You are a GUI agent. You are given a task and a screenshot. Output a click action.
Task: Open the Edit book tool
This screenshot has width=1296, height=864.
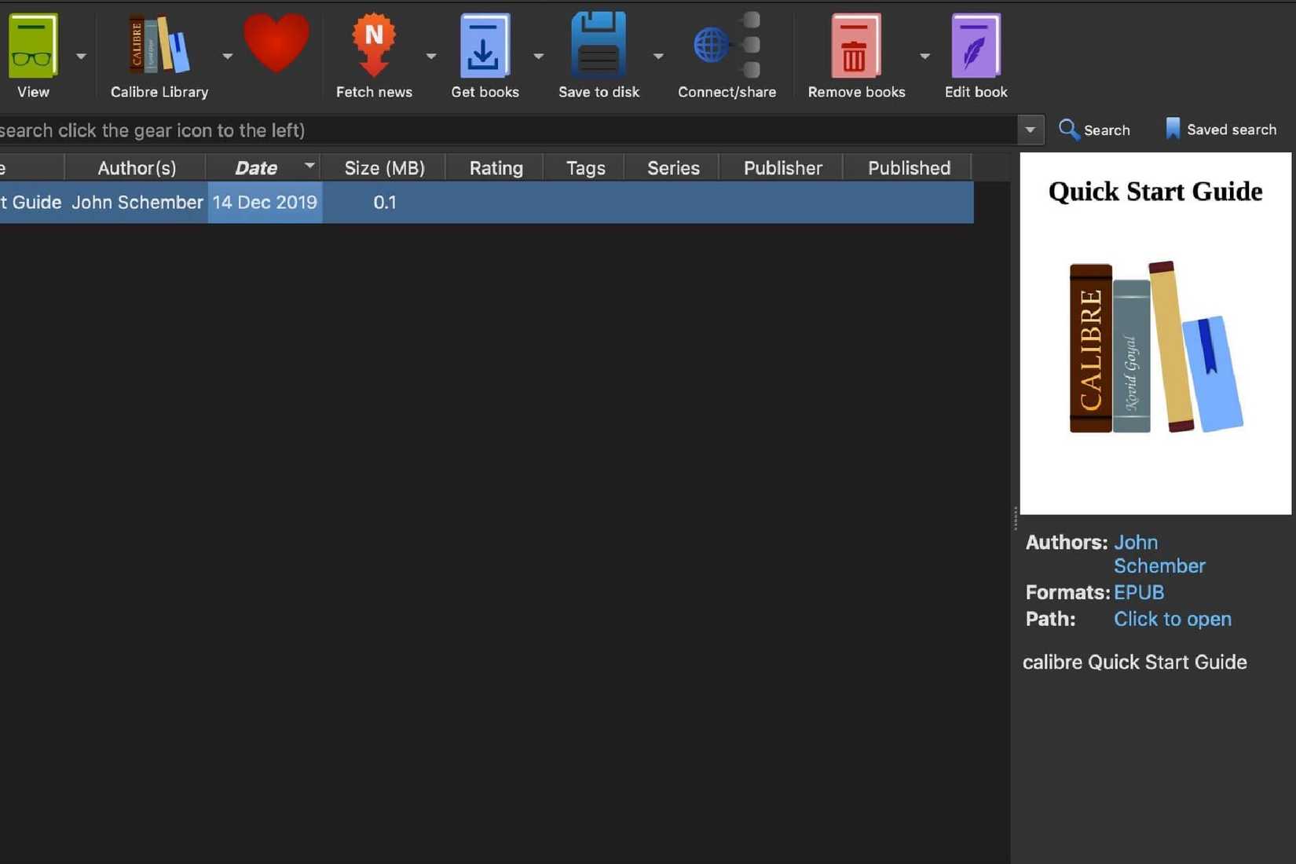pos(976,47)
